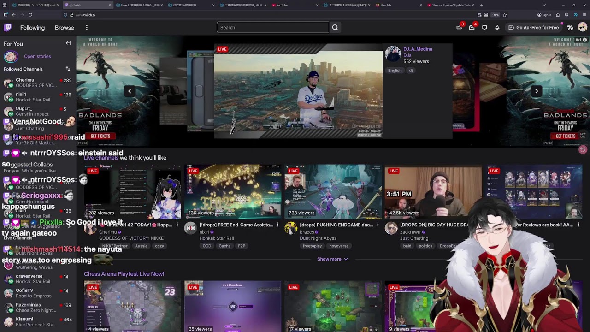Open browser hamburger application menu

click(x=584, y=15)
